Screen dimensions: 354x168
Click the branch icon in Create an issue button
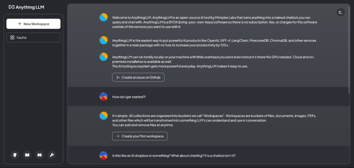point(118,78)
